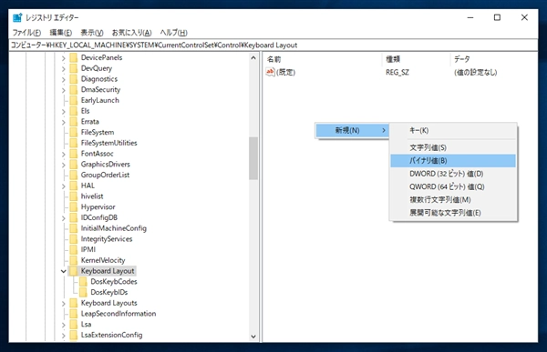547x352 pixels.
Task: Click the LeapSecondInformation folder icon
Action: click(73, 314)
